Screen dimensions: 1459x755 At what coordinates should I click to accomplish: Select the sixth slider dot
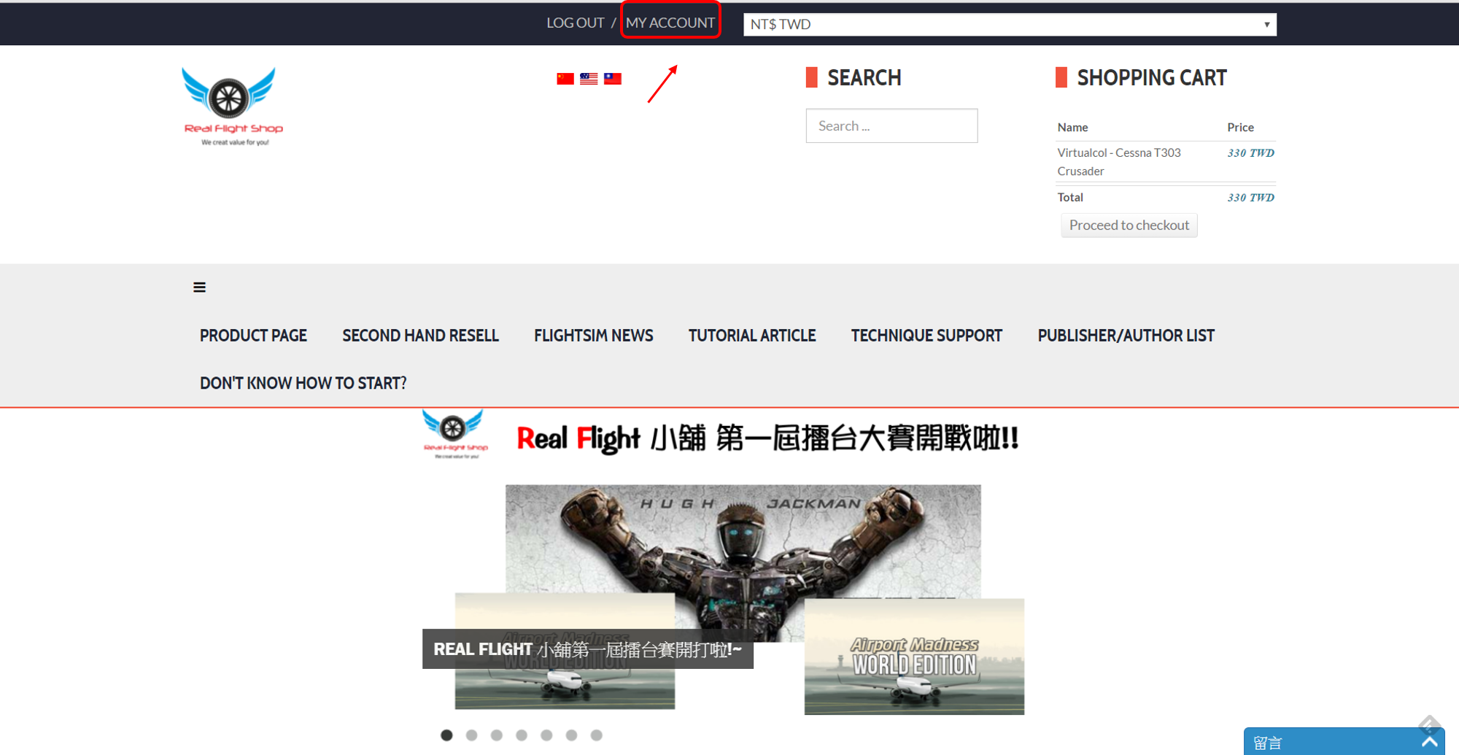(x=571, y=735)
